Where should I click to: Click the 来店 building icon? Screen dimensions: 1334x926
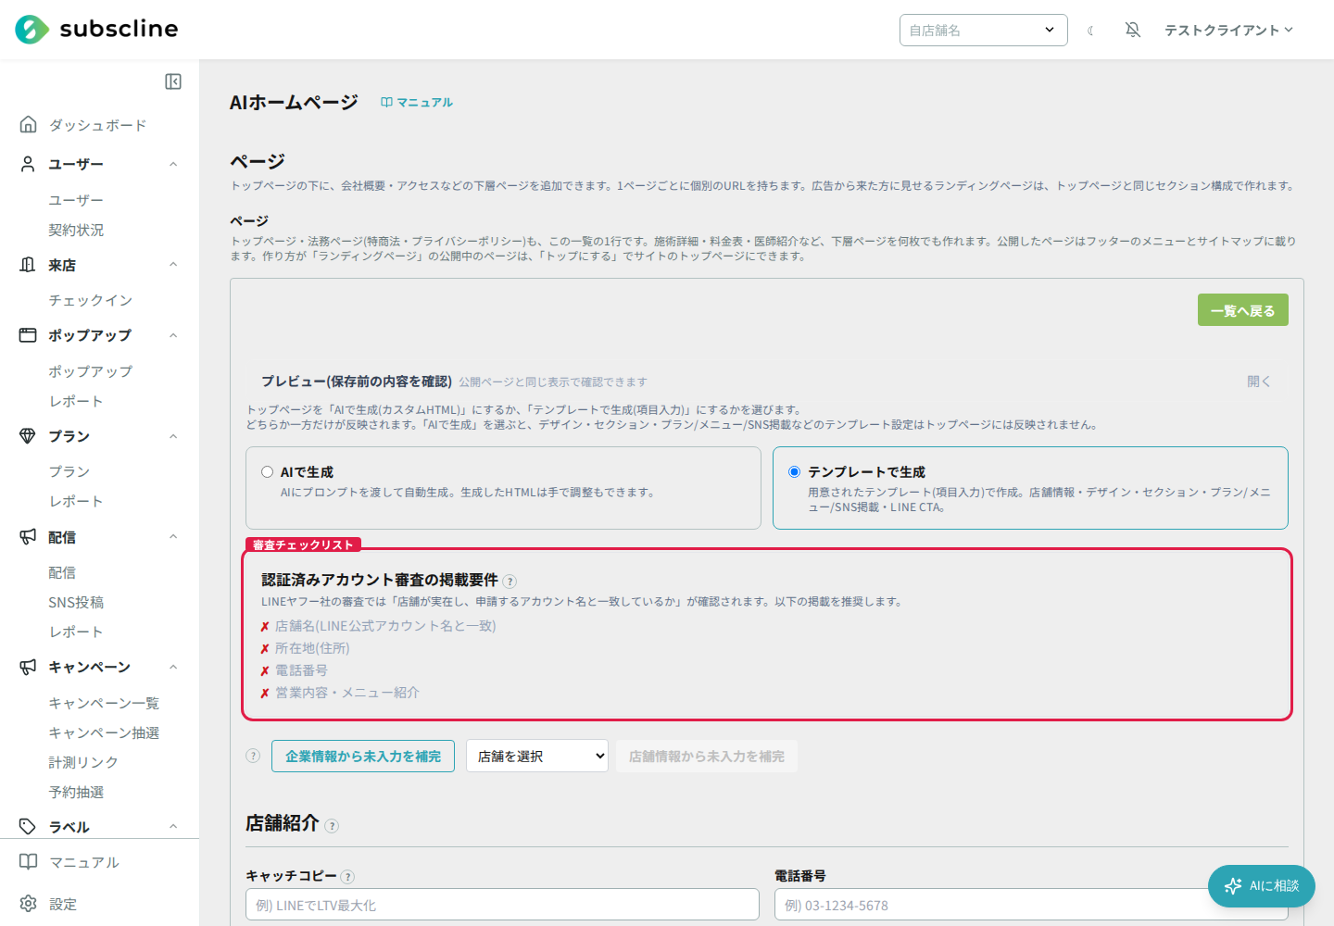pyautogui.click(x=29, y=265)
